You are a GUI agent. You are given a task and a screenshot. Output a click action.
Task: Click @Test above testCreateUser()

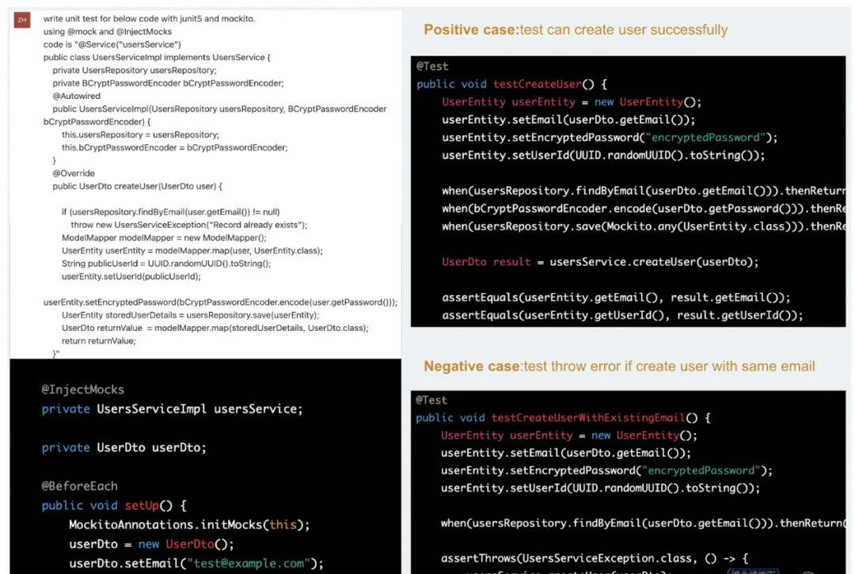click(x=432, y=67)
